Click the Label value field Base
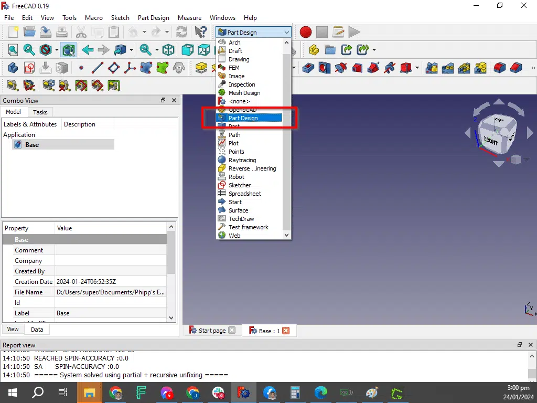537x403 pixels. [111, 313]
